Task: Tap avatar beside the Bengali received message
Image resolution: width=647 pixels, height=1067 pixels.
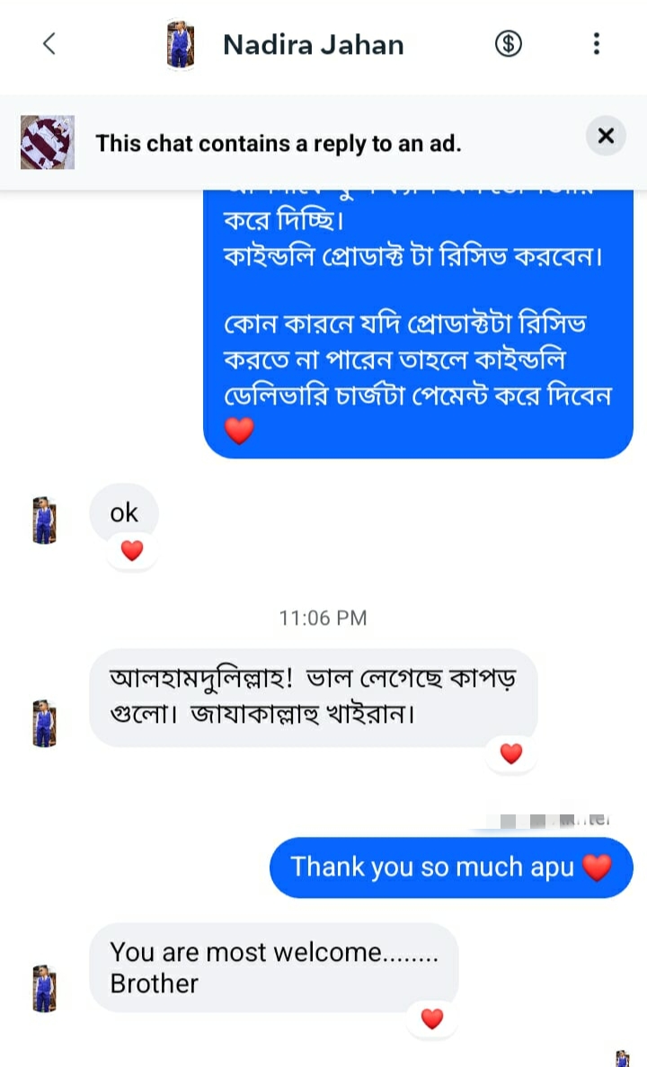Action: pos(45,724)
